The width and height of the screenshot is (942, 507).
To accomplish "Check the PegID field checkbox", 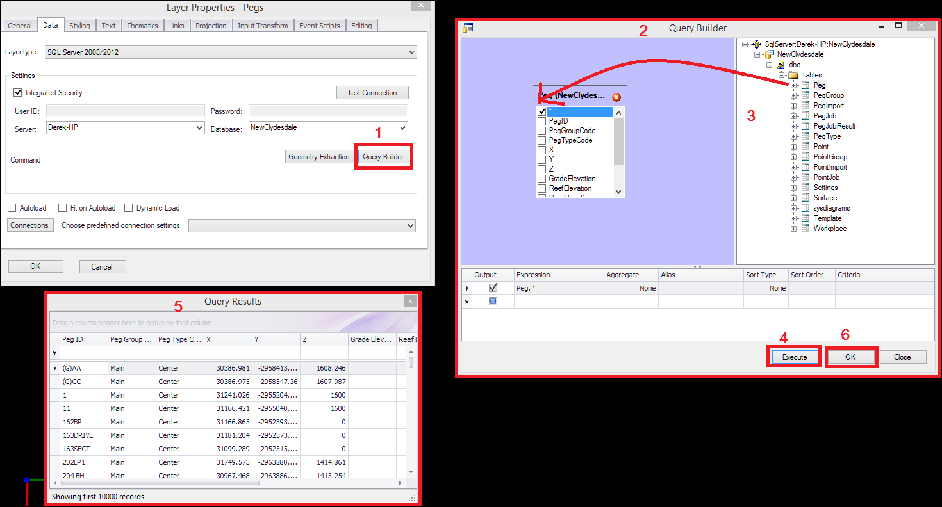I will click(542, 121).
